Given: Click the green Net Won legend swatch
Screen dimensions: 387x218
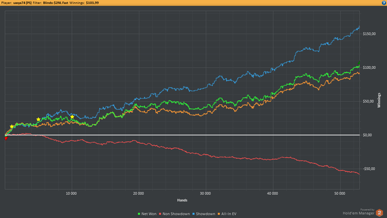Looking at the screenshot, I should (x=139, y=214).
